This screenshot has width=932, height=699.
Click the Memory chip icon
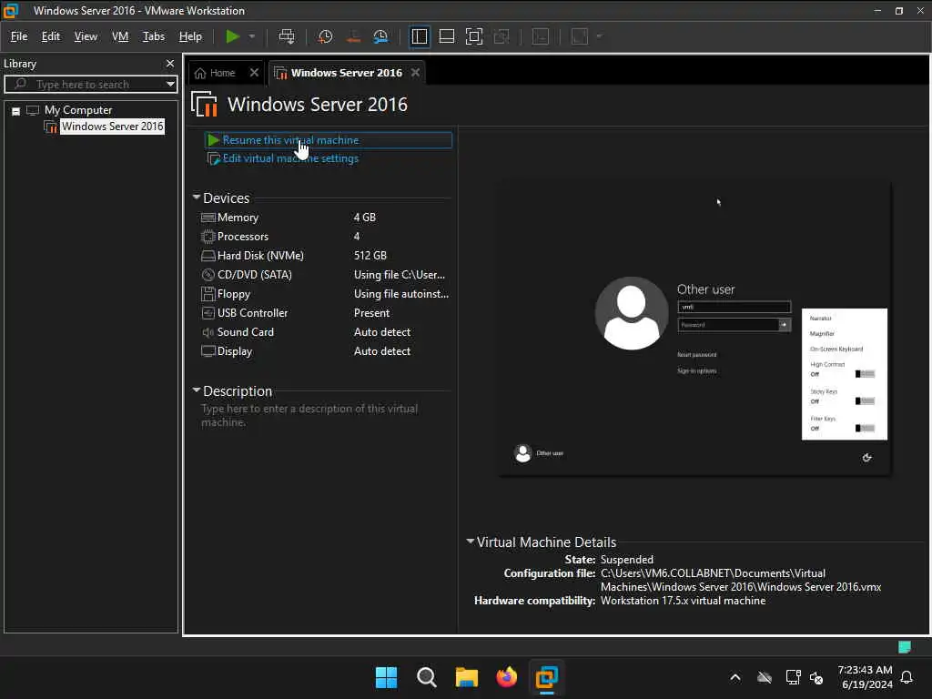(208, 218)
